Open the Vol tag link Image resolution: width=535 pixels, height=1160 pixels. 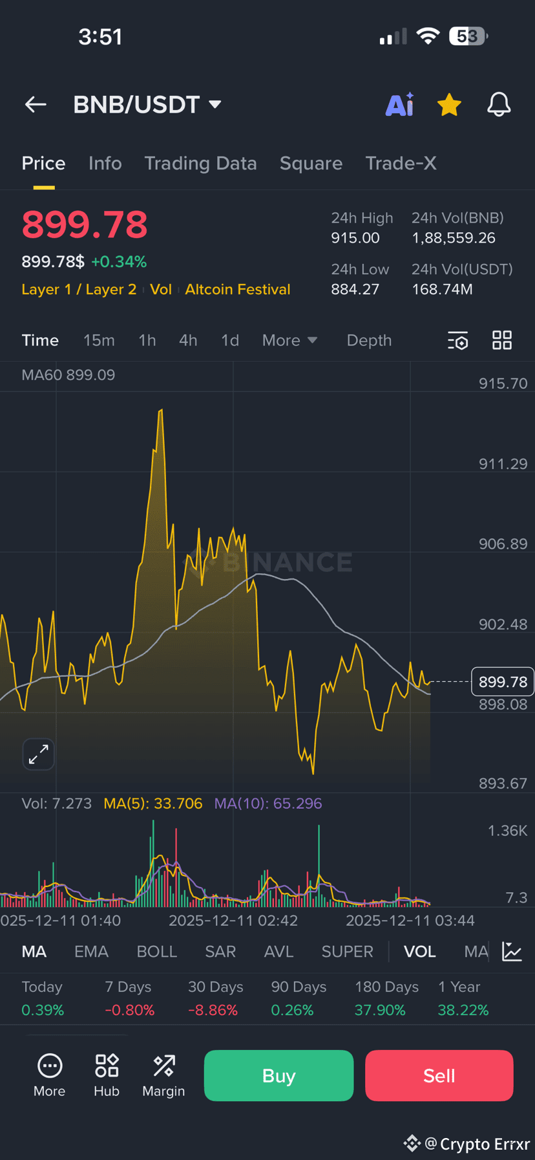(x=161, y=289)
